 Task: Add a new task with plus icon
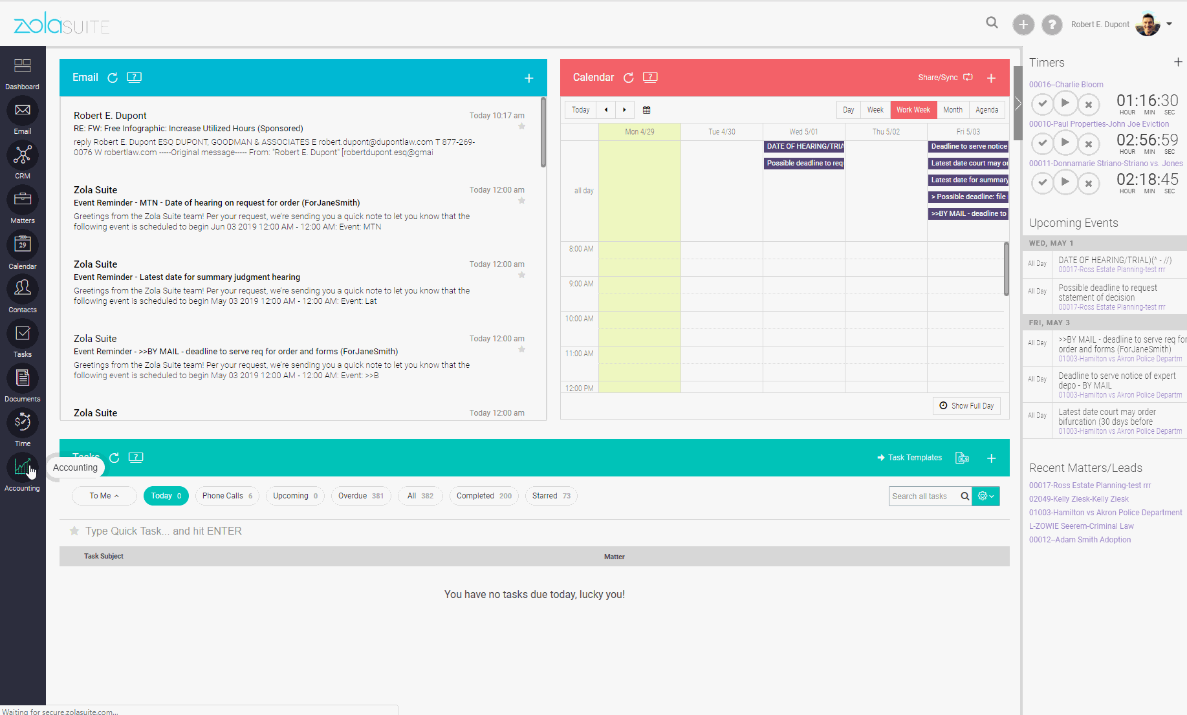click(991, 458)
